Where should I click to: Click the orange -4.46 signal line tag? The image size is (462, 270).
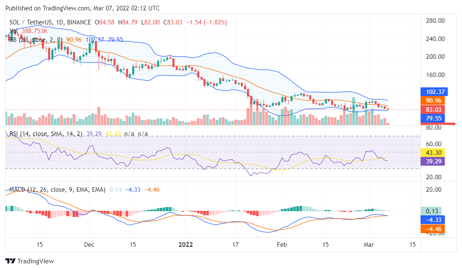pos(432,228)
